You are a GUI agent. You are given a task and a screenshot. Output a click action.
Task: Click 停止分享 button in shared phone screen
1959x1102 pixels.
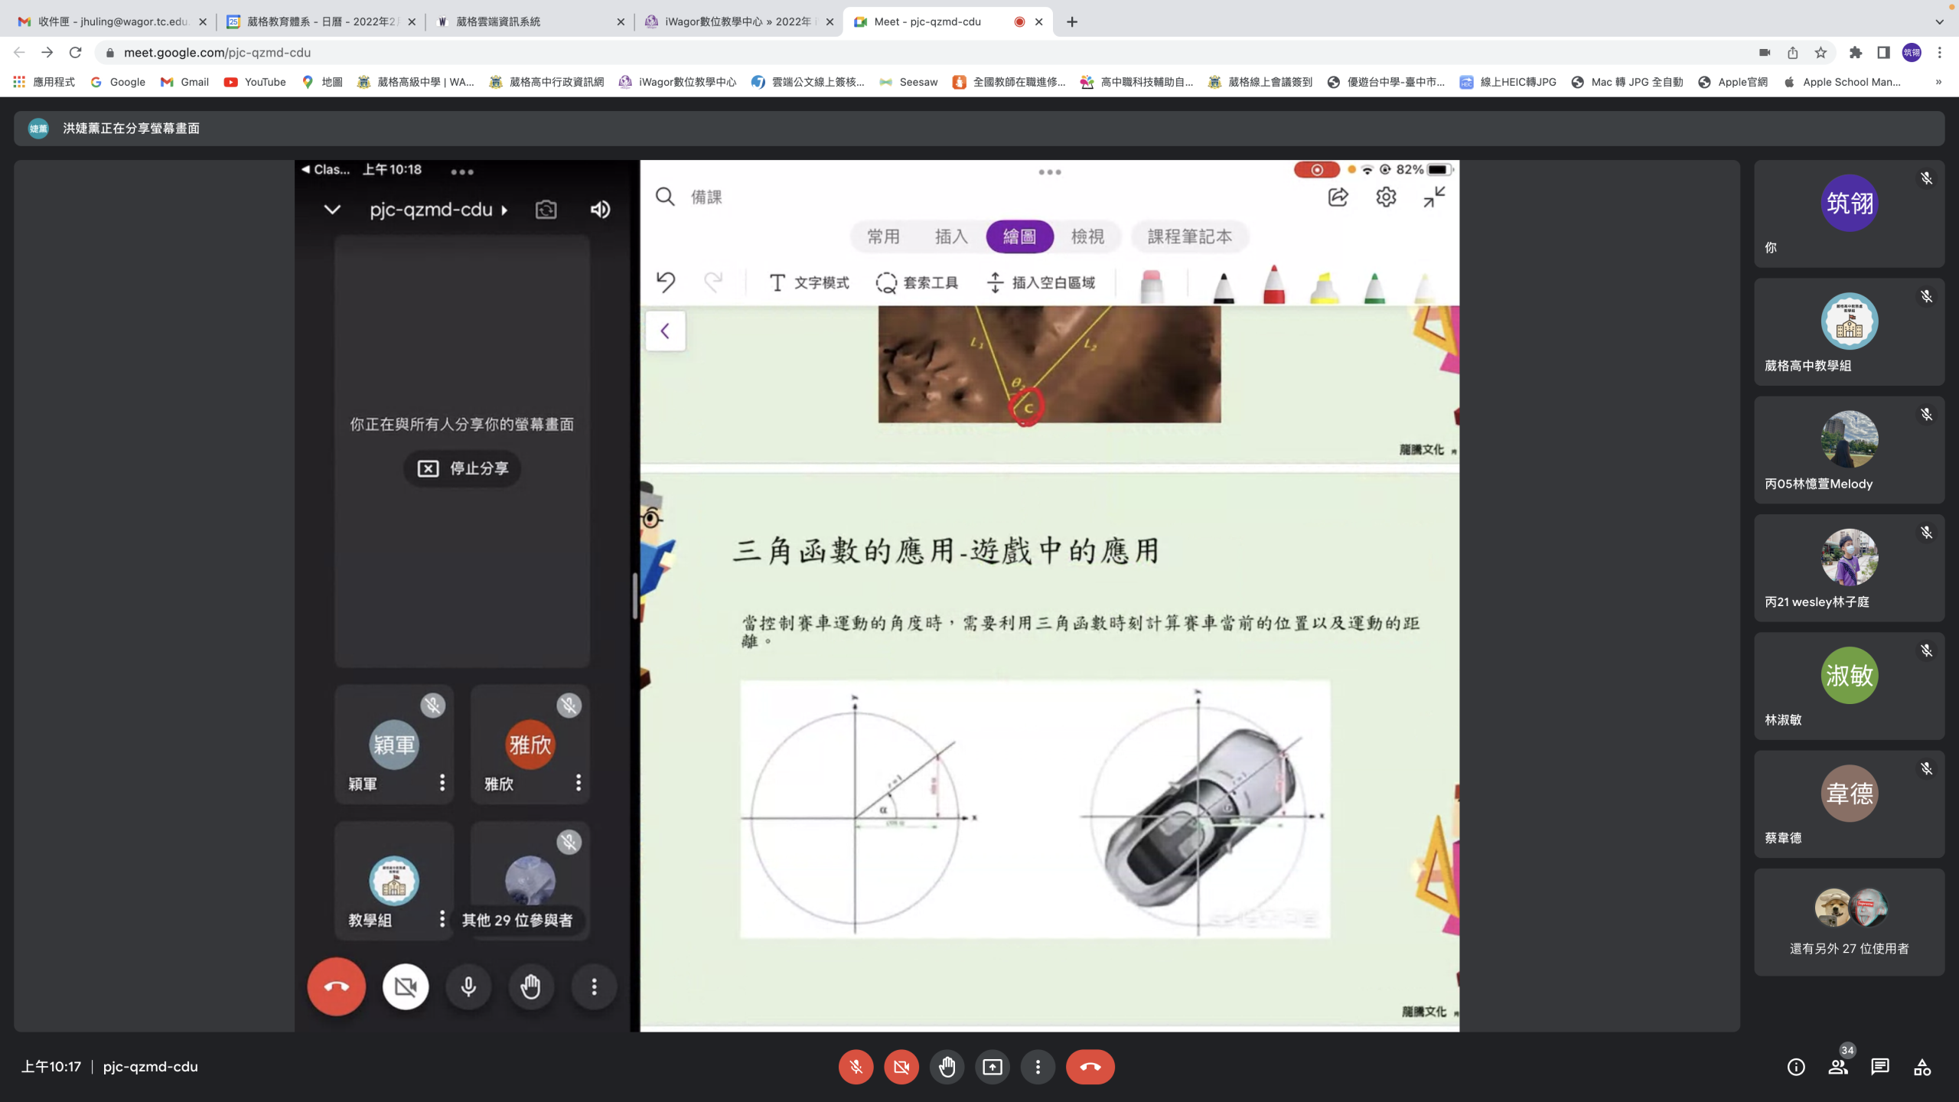click(x=462, y=468)
